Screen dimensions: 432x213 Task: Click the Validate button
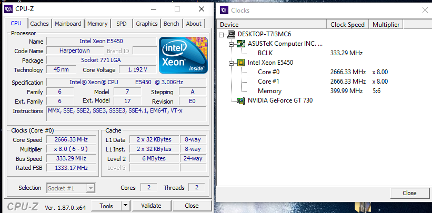coord(151,206)
